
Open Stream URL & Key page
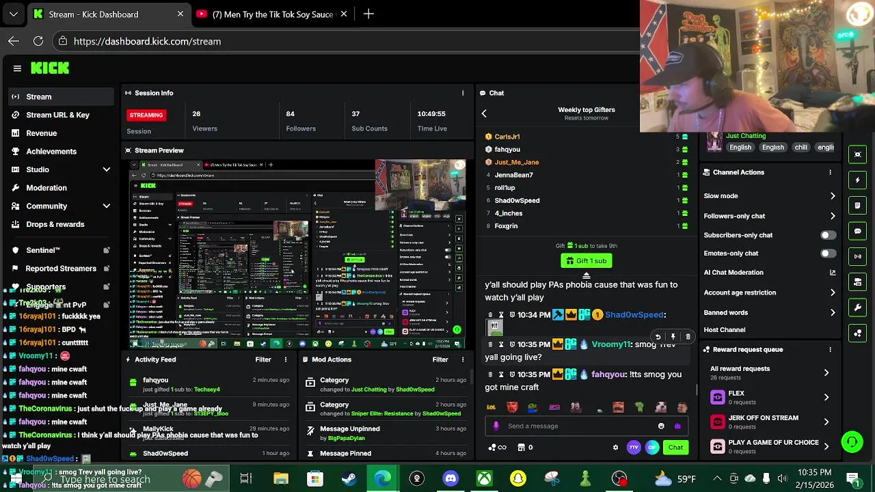[62, 115]
